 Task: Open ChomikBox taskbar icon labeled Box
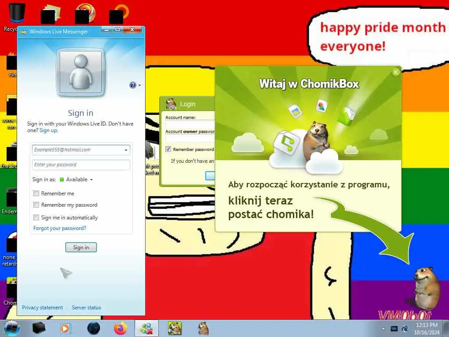[175, 328]
